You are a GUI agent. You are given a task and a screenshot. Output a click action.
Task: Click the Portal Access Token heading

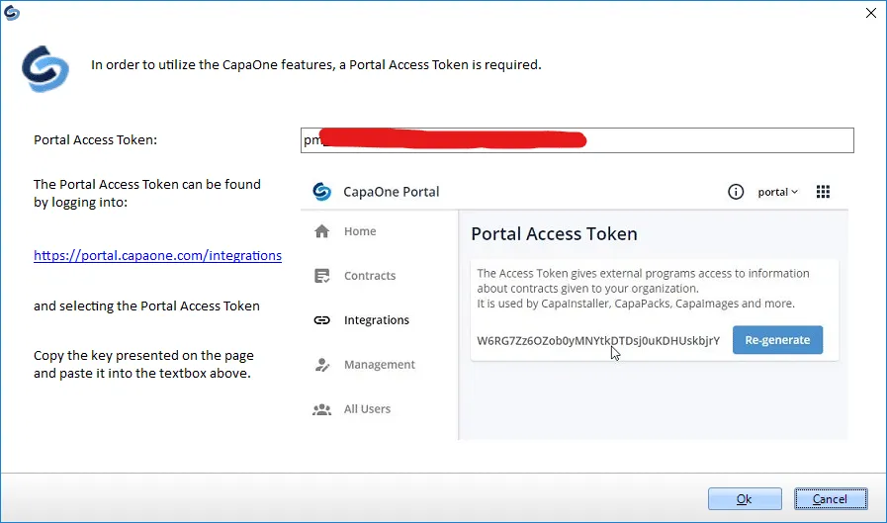click(x=554, y=234)
